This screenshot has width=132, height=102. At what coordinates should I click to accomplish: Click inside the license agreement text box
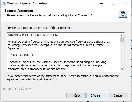point(64,52)
